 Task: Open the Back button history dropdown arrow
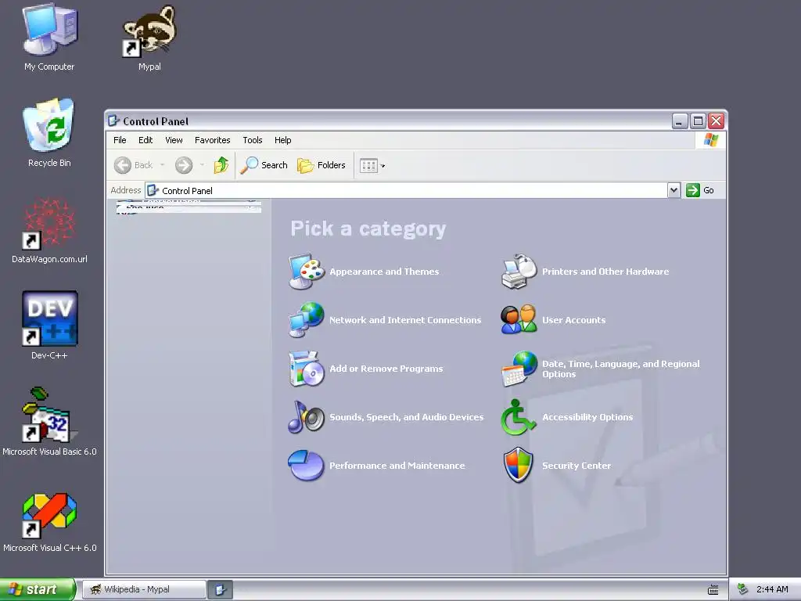click(163, 165)
